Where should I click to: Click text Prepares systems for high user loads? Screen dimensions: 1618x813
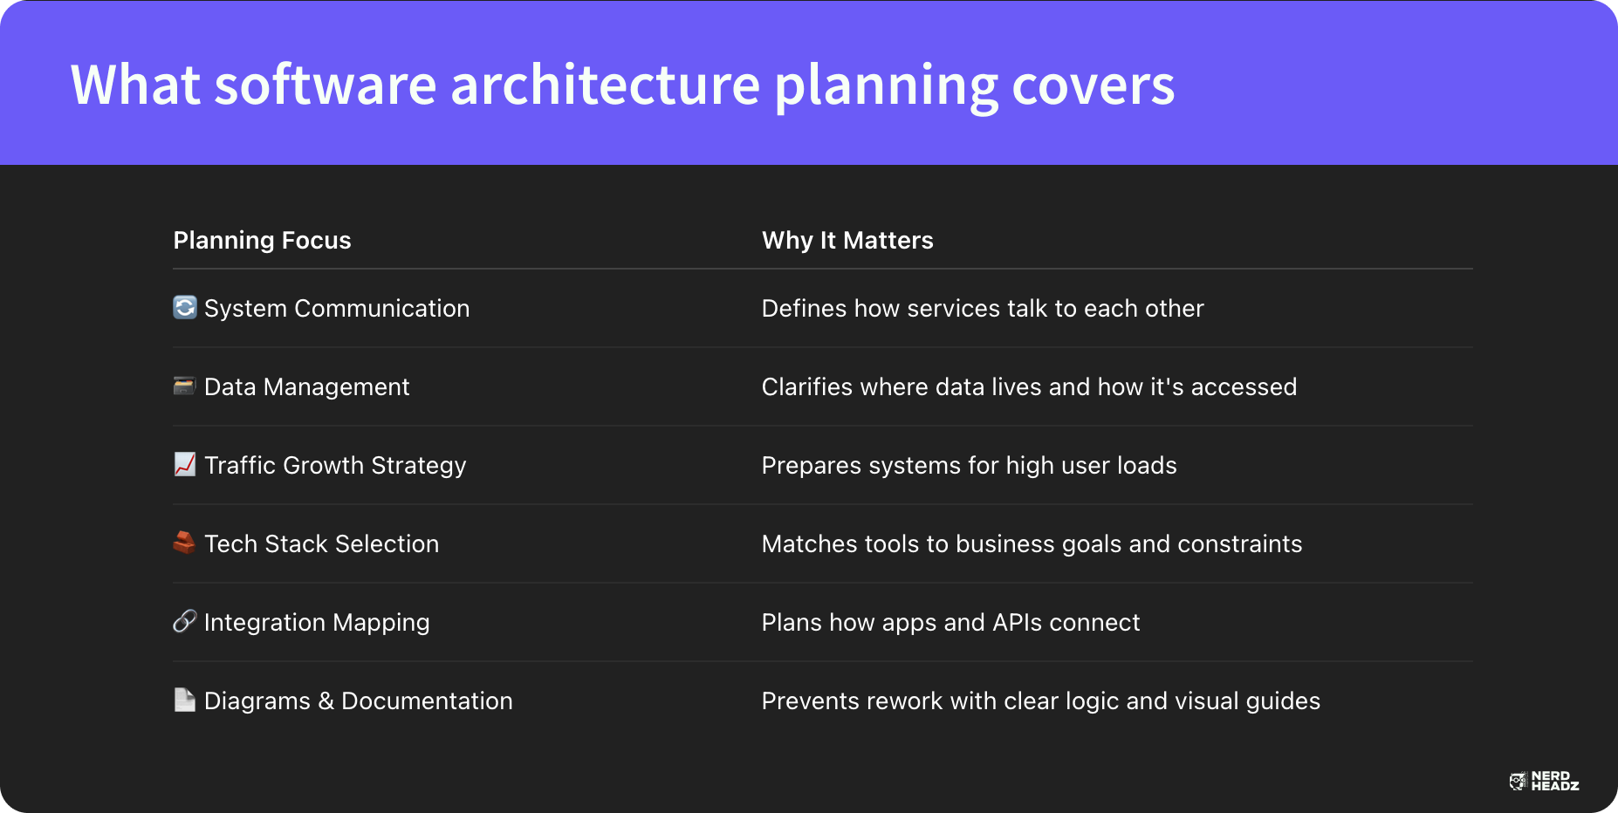pos(969,466)
